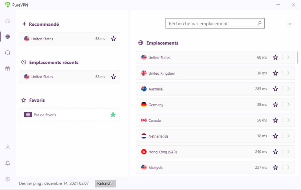Click the Rafraîchir button

point(105,183)
